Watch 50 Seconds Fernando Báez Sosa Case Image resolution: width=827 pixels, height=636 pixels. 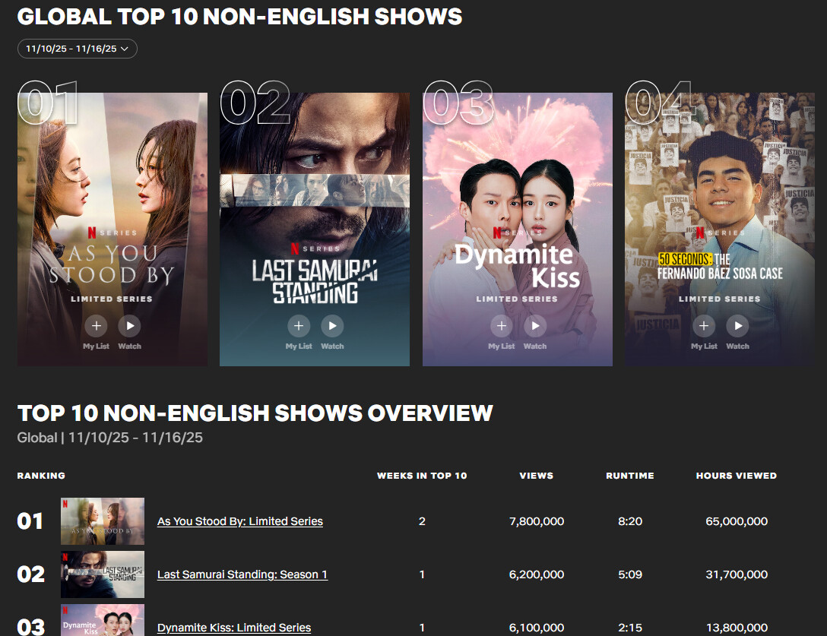pos(737,326)
